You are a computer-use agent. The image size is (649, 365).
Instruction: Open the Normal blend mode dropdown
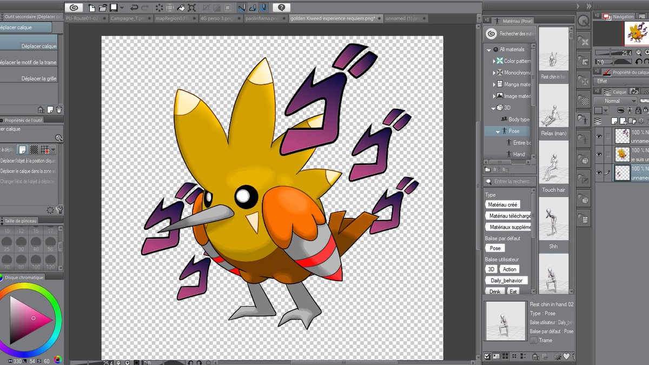tap(615, 101)
